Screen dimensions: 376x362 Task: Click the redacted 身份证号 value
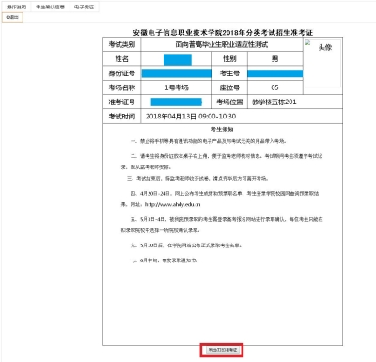[177, 73]
